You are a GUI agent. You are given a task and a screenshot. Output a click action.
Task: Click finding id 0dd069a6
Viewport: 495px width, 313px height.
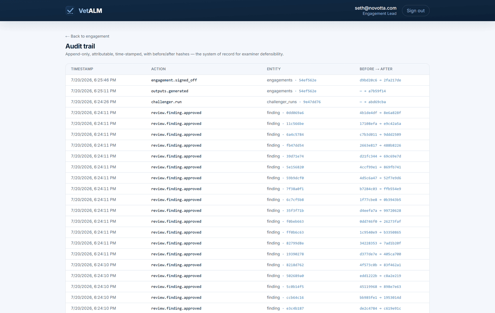(x=295, y=113)
